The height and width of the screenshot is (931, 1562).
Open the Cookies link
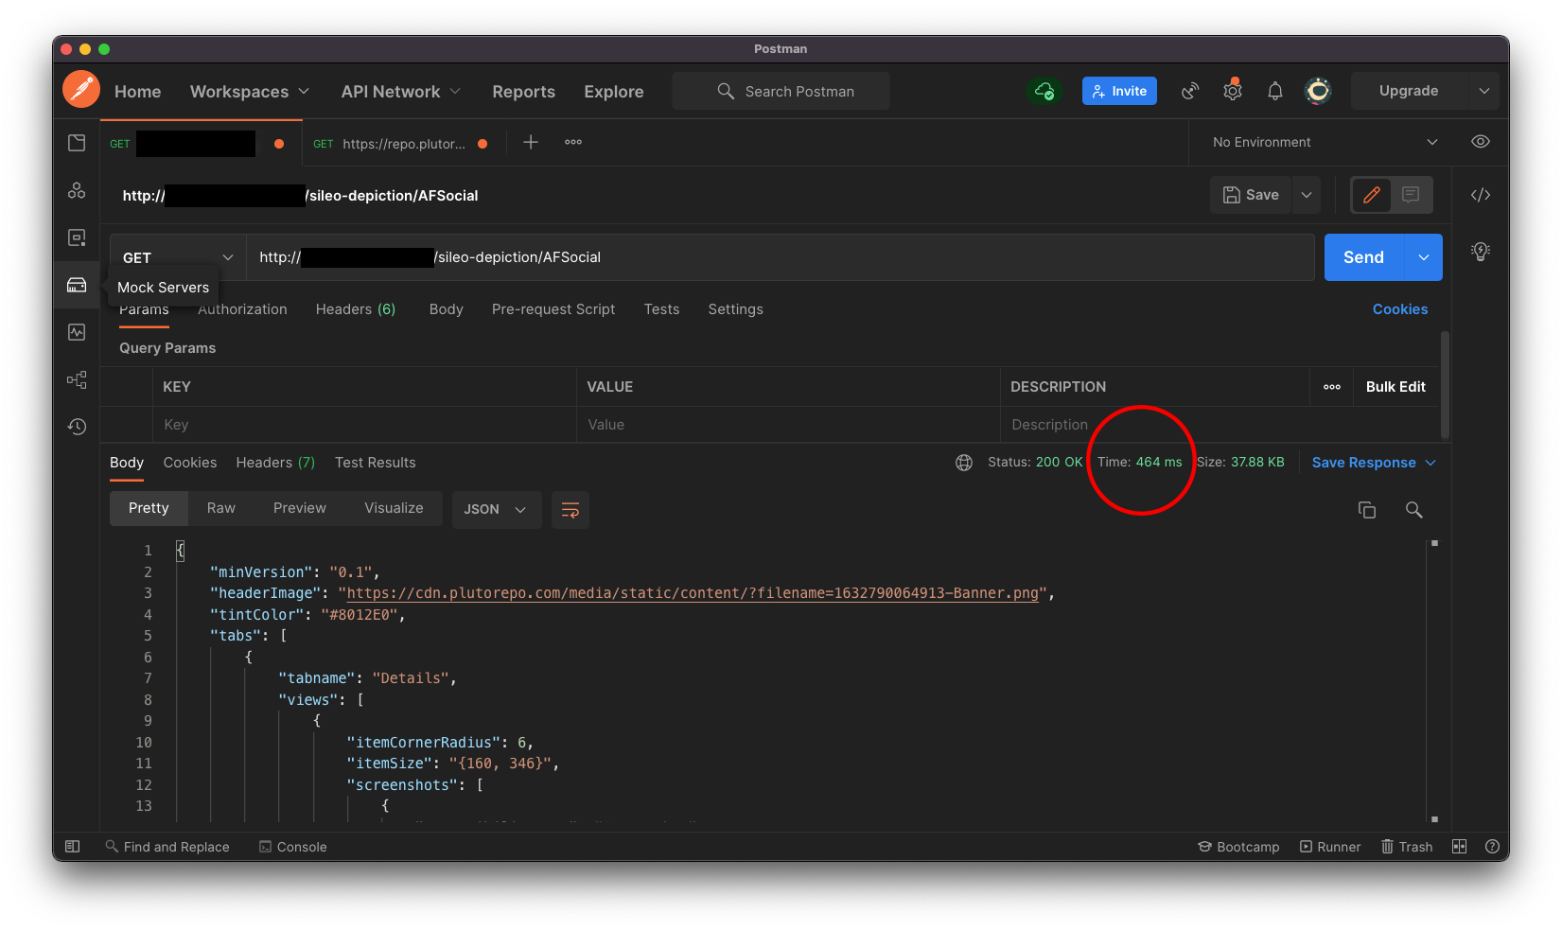pos(1400,309)
